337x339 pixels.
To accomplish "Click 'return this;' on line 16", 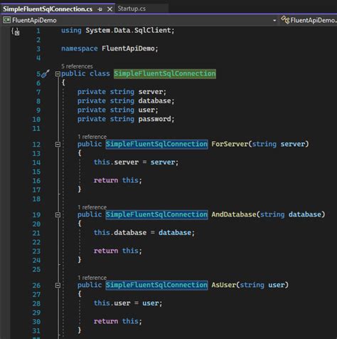I will (117, 180).
